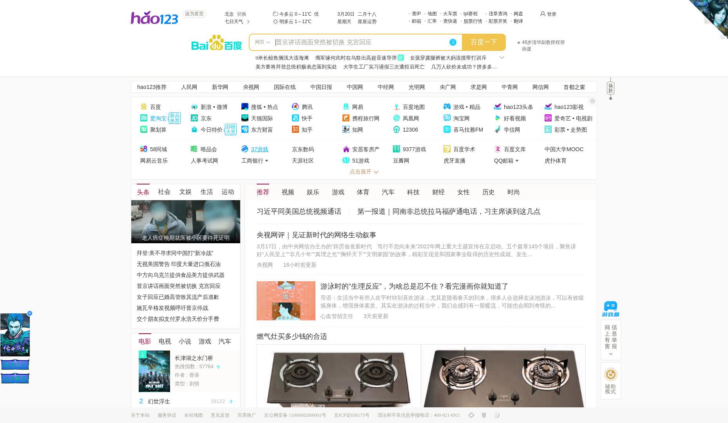This screenshot has width=728, height=423.
Task: Open 快手 icon
Action: [x=295, y=118]
